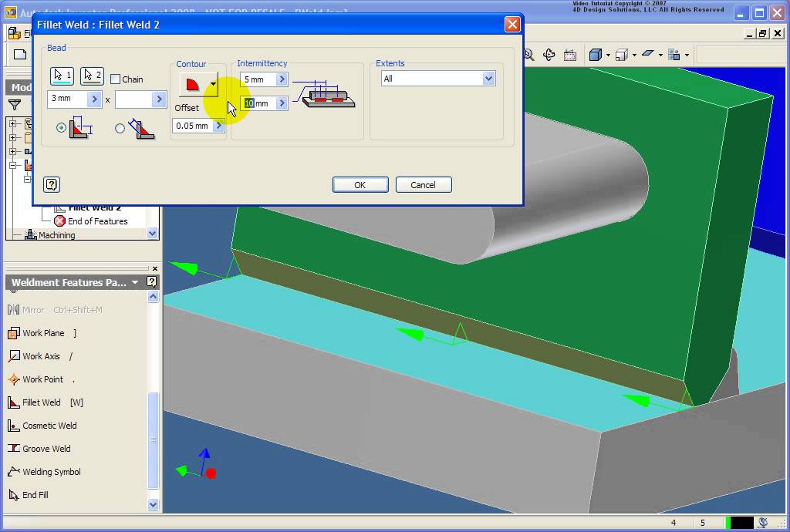Viewport: 790px width, 532px height.
Task: Open the Fillet Weld dialog help
Action: tap(52, 185)
